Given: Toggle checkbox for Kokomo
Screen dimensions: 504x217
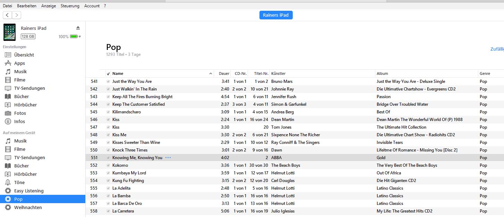Looking at the screenshot, I should click(108, 165).
